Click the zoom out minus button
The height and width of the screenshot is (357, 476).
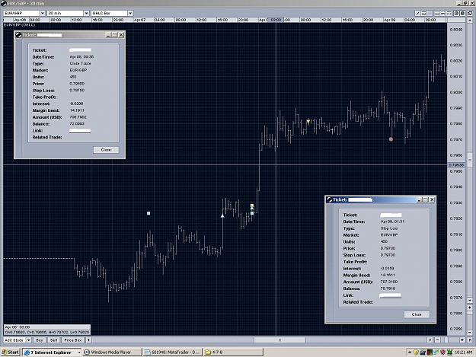click(x=437, y=340)
